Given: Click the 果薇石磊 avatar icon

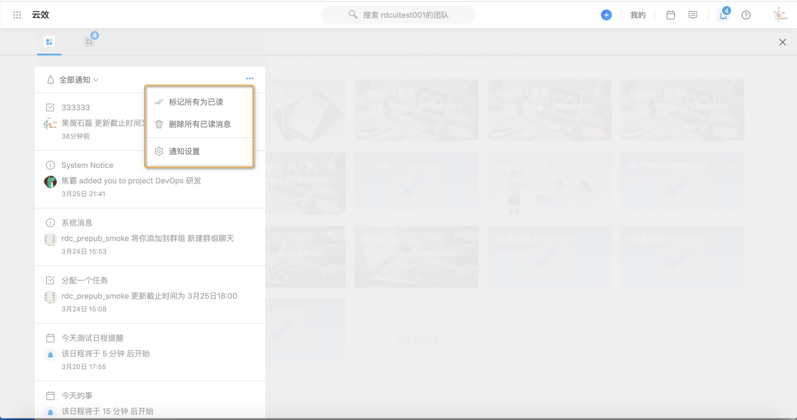Looking at the screenshot, I should [50, 124].
